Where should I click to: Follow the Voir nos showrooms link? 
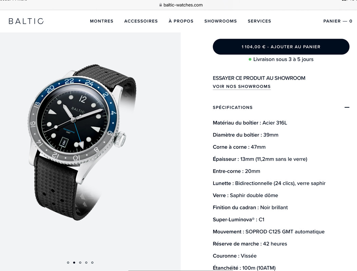(242, 87)
